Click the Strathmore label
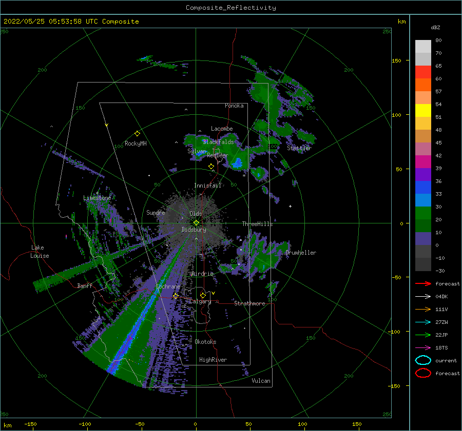This screenshot has width=462, height=431. (249, 303)
